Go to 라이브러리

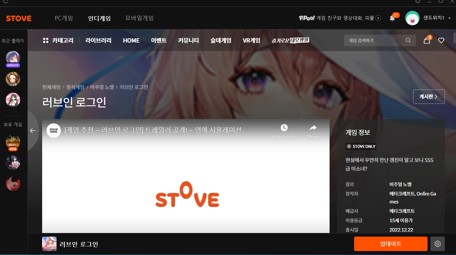98,40
